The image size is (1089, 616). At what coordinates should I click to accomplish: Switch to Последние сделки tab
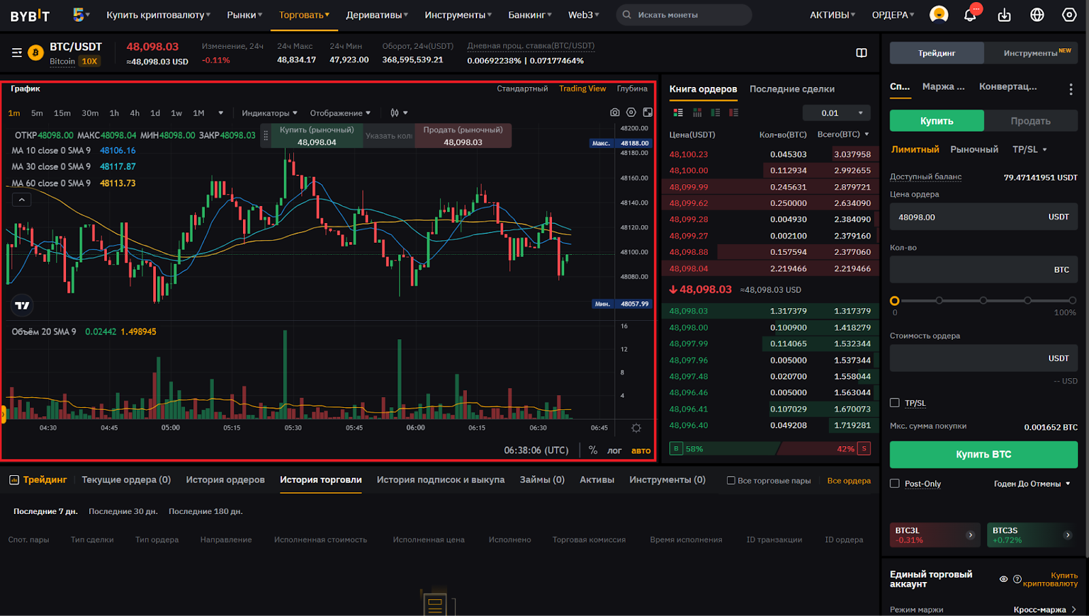coord(792,89)
